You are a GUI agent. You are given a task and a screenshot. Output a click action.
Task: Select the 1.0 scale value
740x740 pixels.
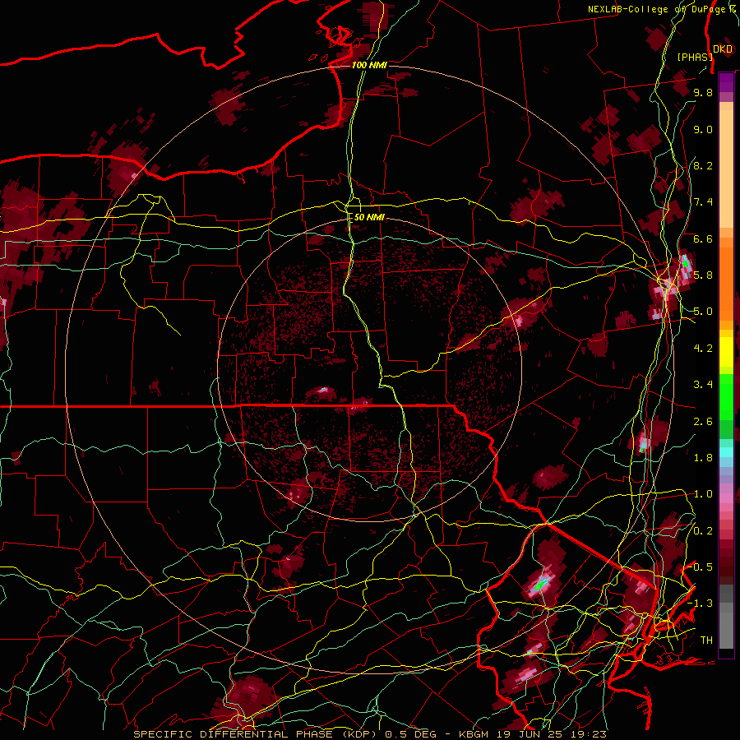point(703,494)
